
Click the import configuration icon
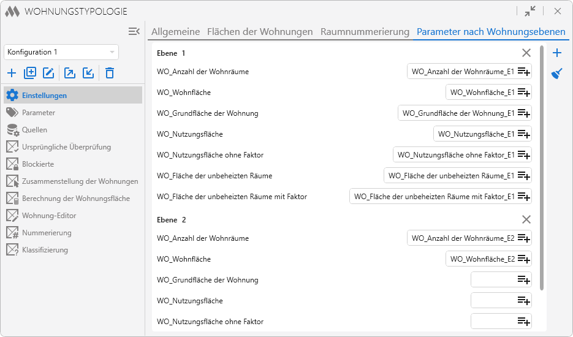pyautogui.click(x=88, y=74)
